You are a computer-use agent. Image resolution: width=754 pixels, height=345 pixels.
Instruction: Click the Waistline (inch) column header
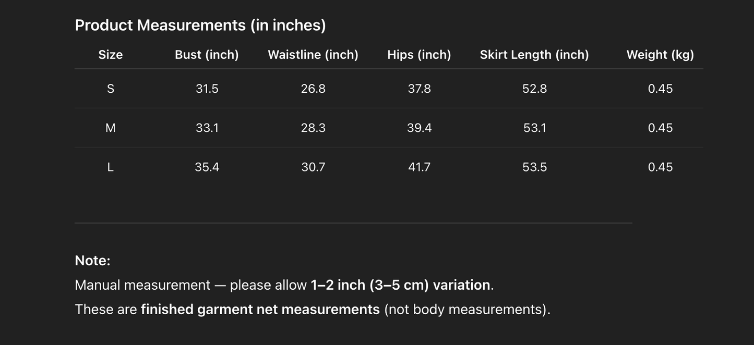point(313,55)
